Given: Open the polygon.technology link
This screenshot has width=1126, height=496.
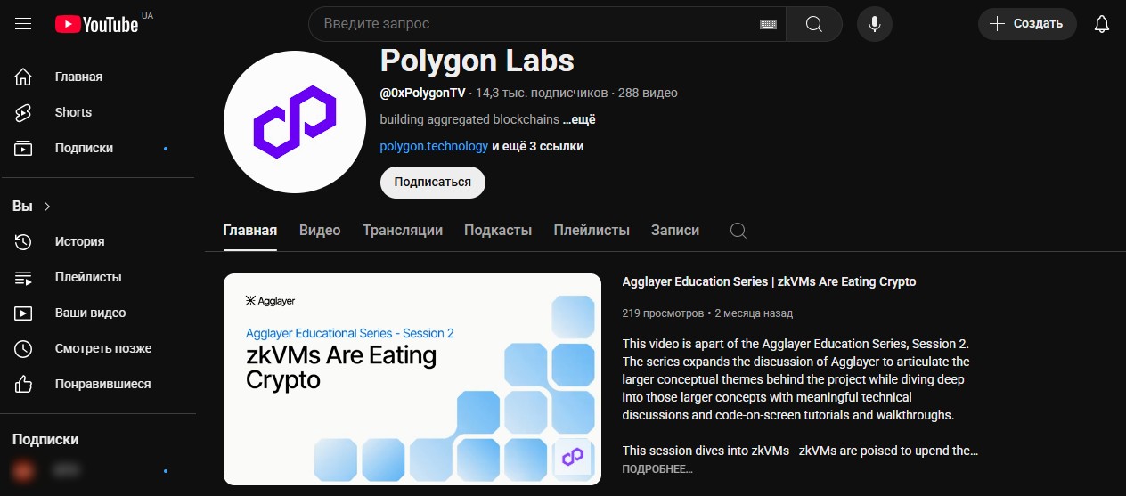Looking at the screenshot, I should click(x=434, y=146).
